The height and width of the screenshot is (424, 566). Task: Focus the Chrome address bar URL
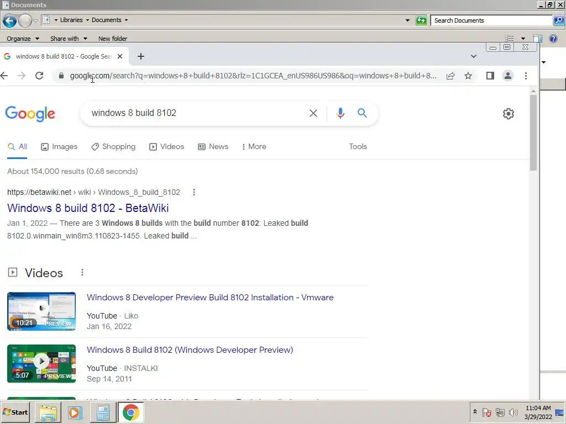[x=253, y=76]
